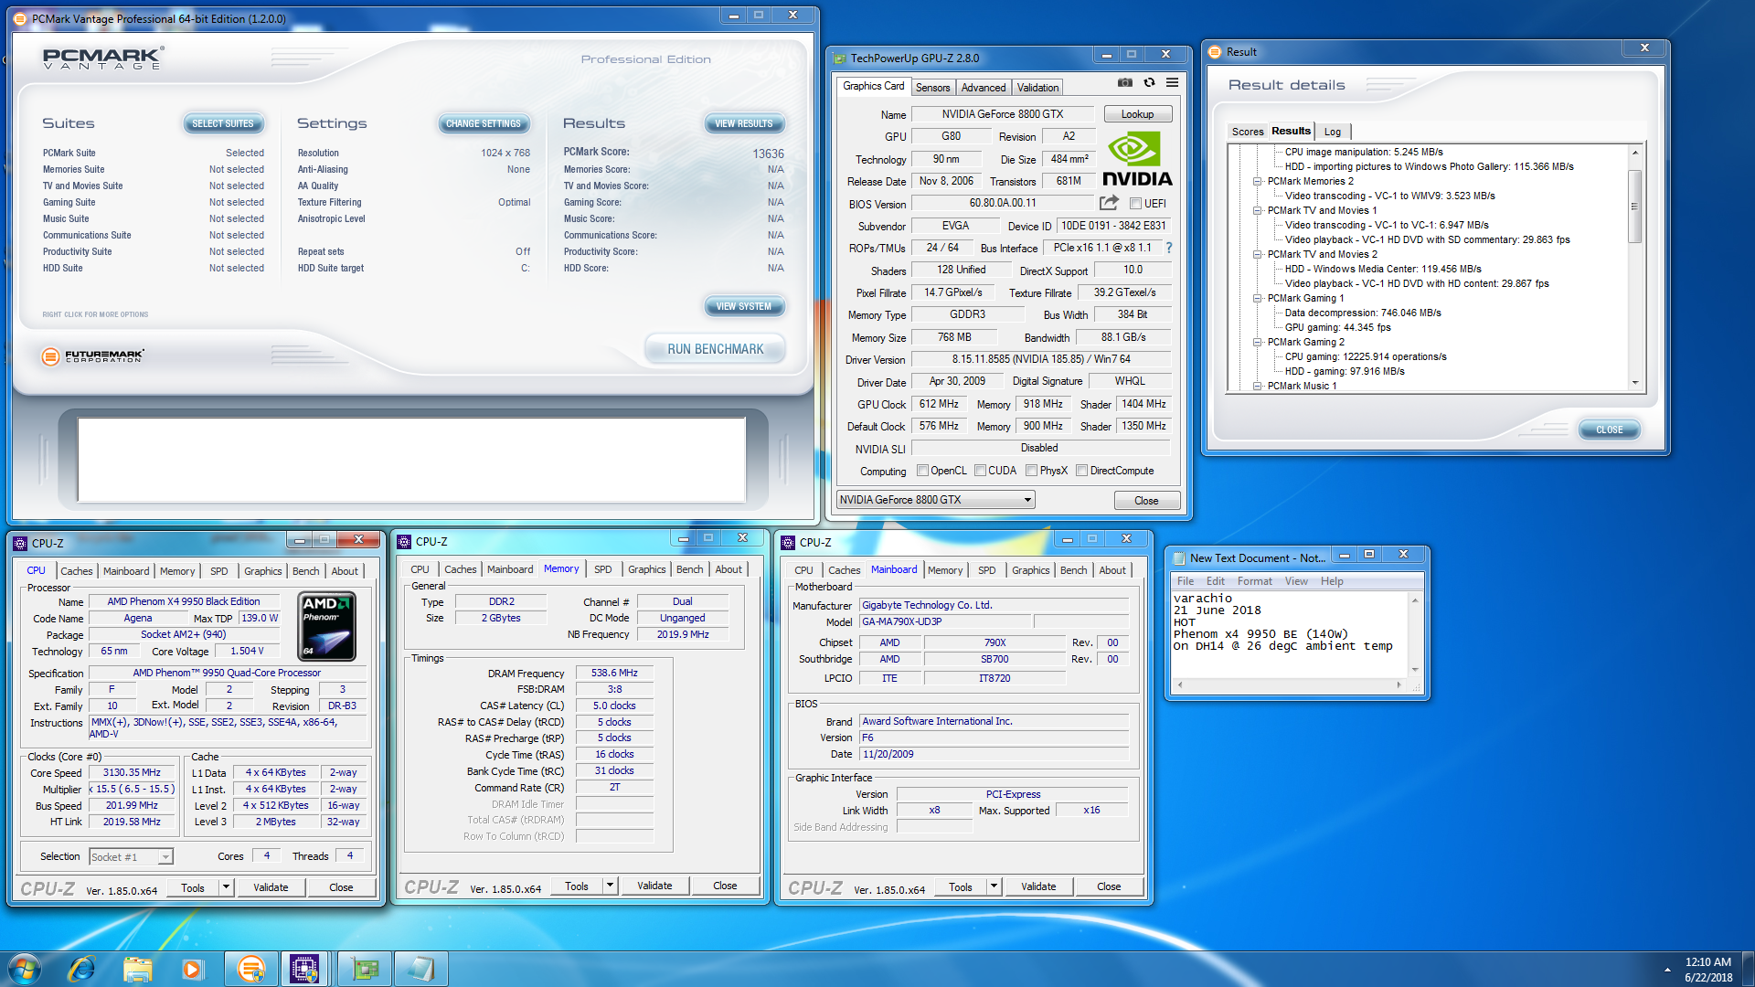Viewport: 1755px width, 987px height.
Task: Show hidden system tray icons arrow
Action: (1667, 970)
